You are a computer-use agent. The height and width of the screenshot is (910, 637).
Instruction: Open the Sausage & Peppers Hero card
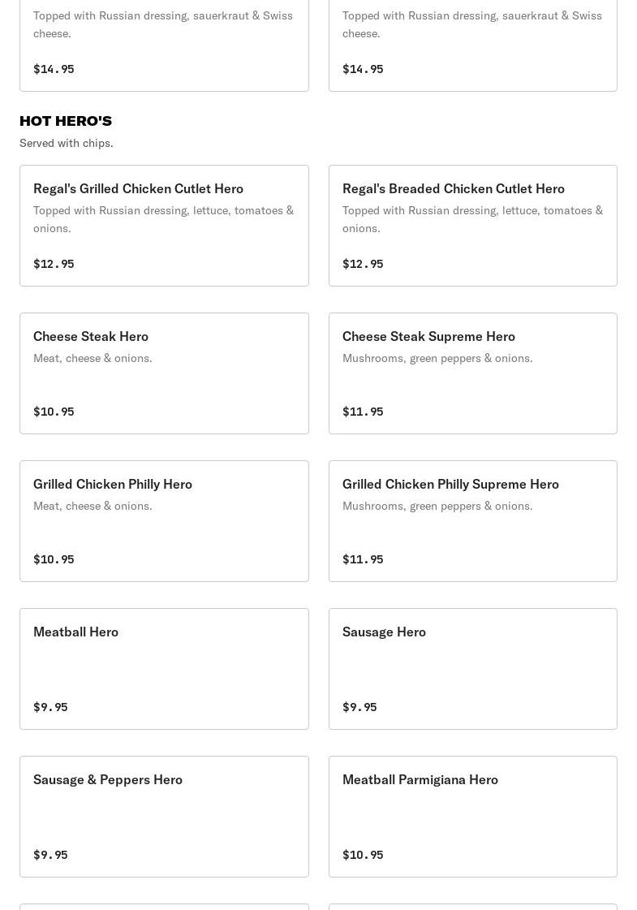[164, 817]
